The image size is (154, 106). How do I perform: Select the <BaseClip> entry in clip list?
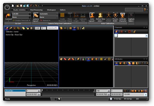(15, 91)
